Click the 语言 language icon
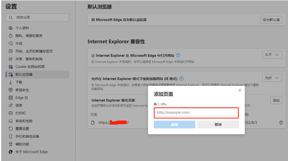The image size is (288, 161). [10, 105]
